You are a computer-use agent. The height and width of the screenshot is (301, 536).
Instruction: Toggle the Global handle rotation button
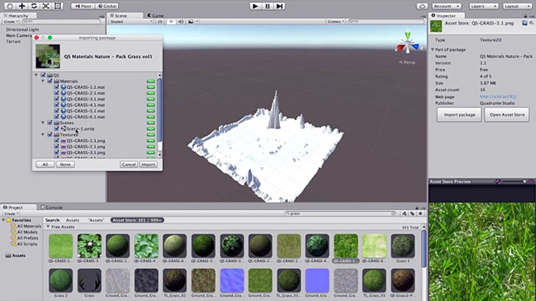107,6
